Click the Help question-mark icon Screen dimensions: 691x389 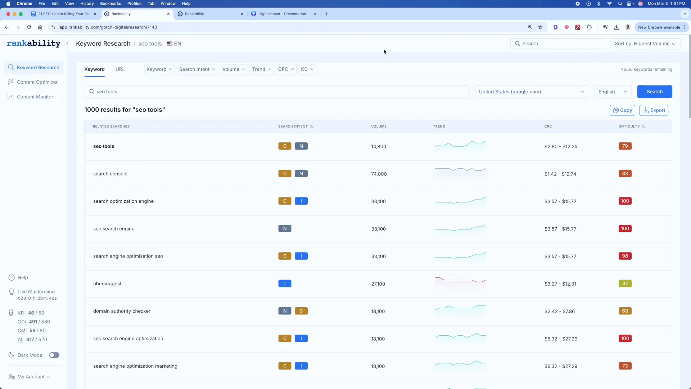pyautogui.click(x=11, y=278)
